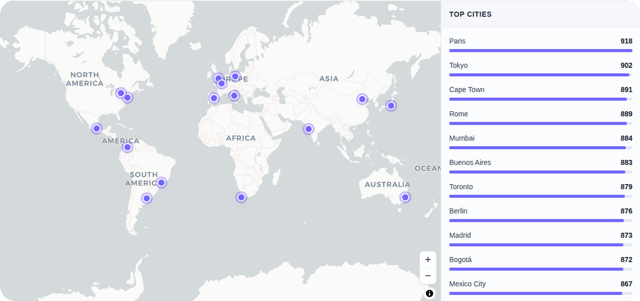Choose Rome in the Top Cities list
The width and height of the screenshot is (640, 301).
click(541, 117)
